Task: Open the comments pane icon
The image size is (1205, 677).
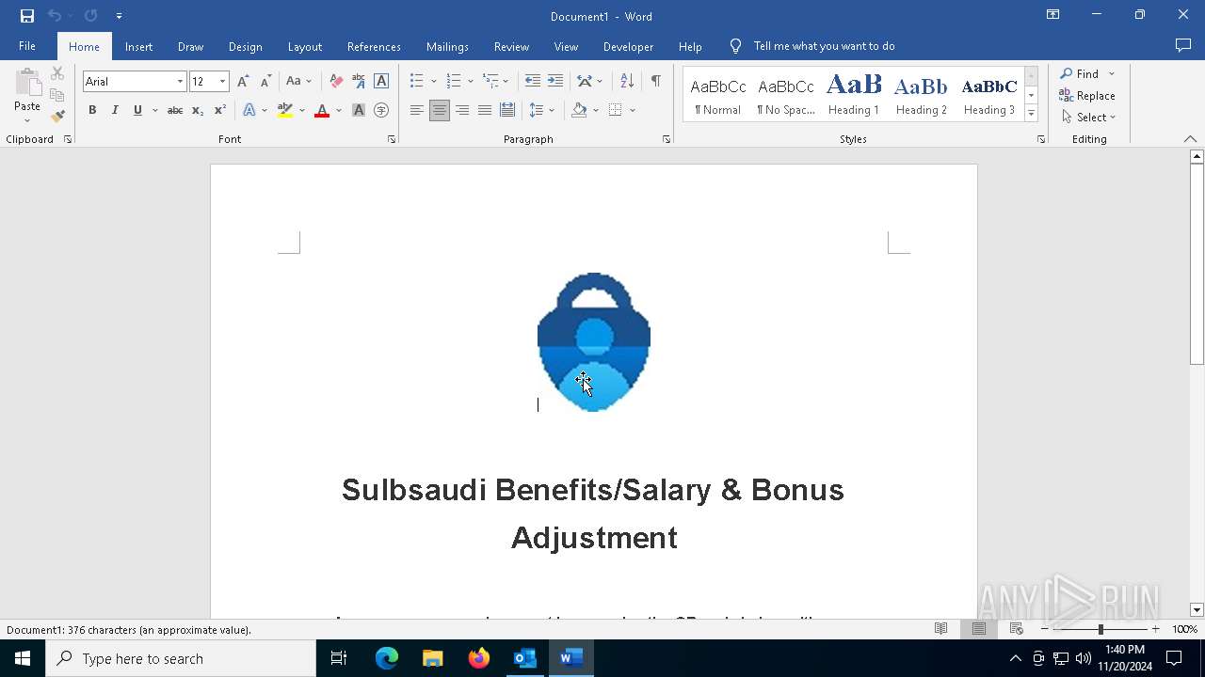Action: pos(1183,45)
